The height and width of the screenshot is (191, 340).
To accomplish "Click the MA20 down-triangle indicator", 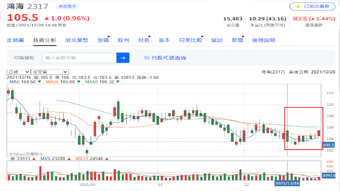I will coord(79,82).
